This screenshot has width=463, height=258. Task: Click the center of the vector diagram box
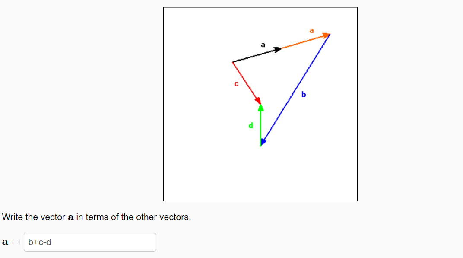(x=260, y=104)
